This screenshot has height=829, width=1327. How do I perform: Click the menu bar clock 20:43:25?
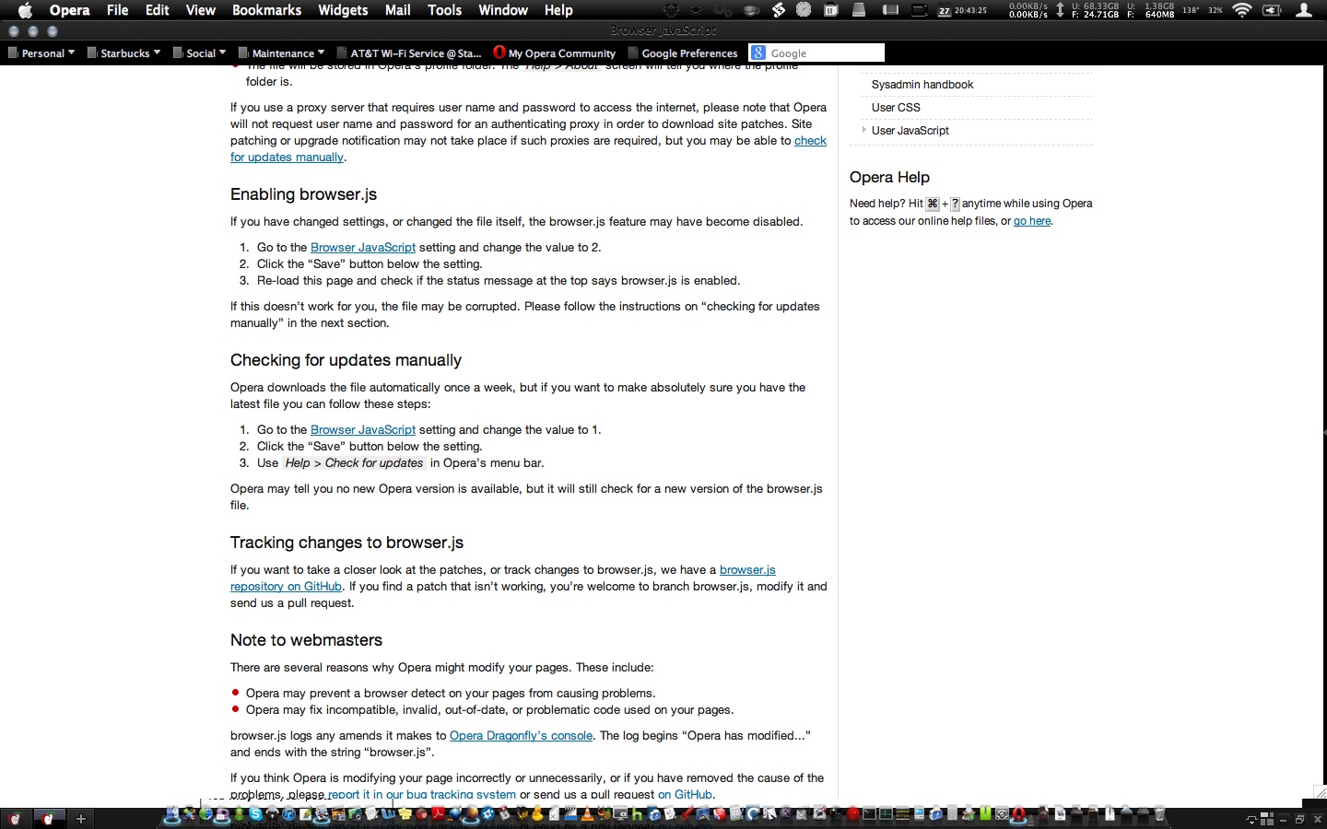[x=970, y=11]
